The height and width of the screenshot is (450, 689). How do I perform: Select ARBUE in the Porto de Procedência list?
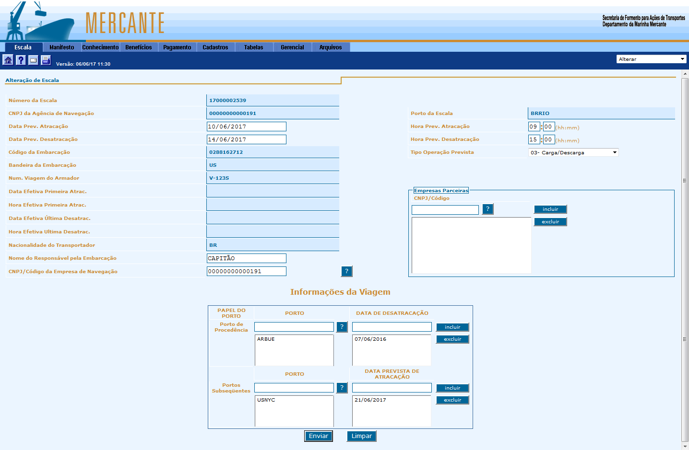click(266, 339)
